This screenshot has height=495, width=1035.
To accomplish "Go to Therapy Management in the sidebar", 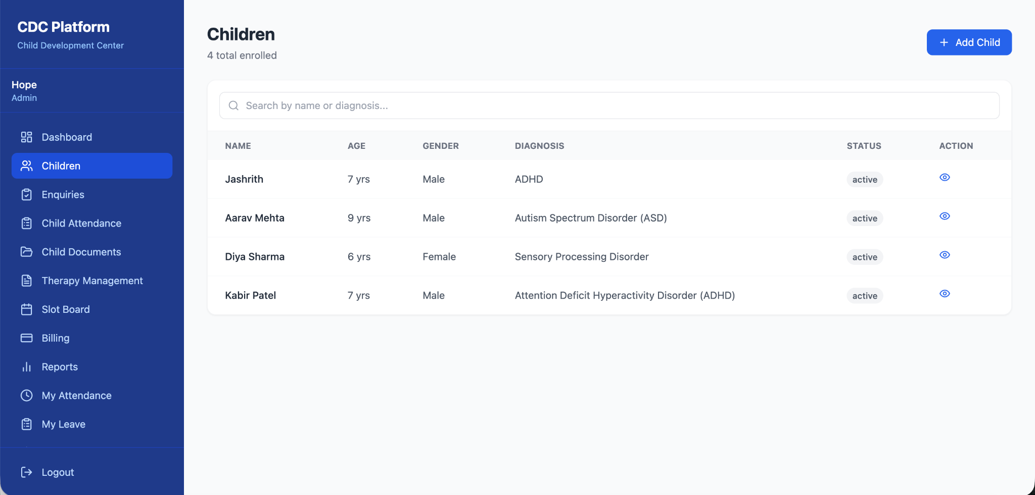I will [92, 281].
